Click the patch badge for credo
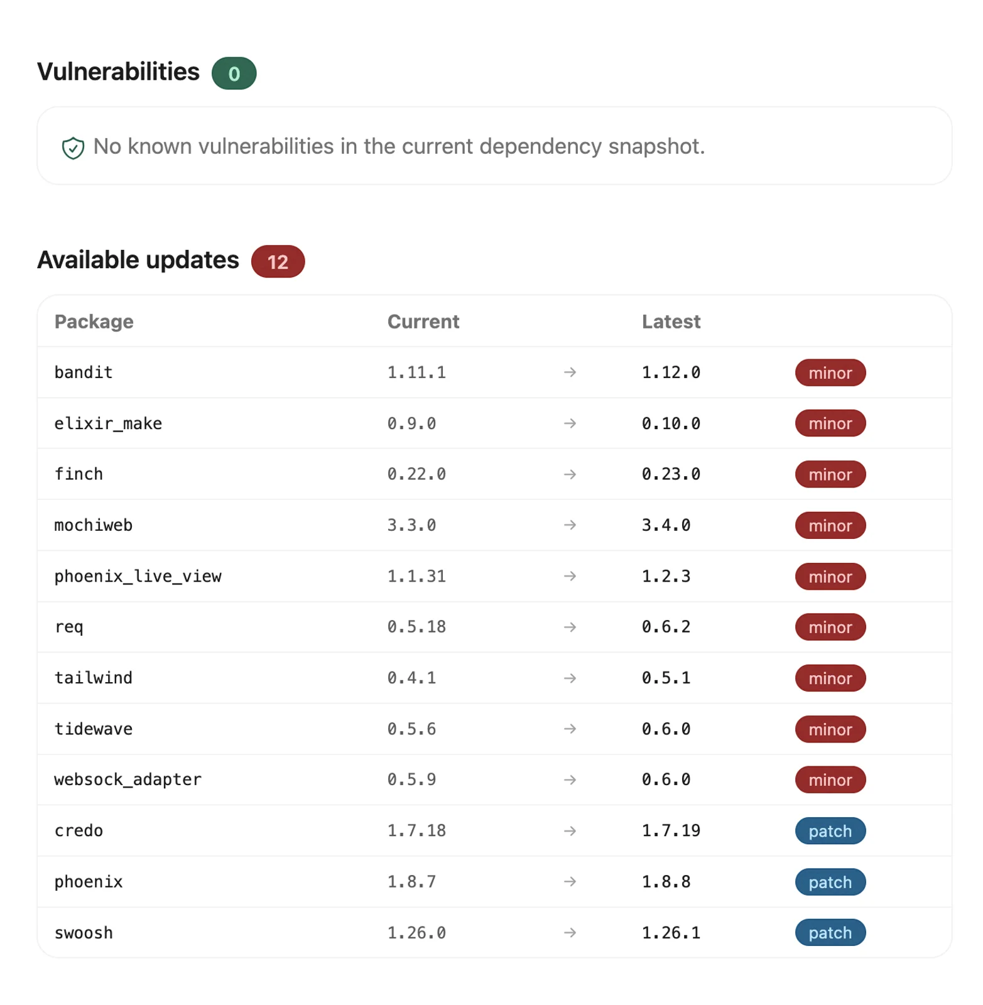The width and height of the screenshot is (983, 1005). pyautogui.click(x=830, y=831)
